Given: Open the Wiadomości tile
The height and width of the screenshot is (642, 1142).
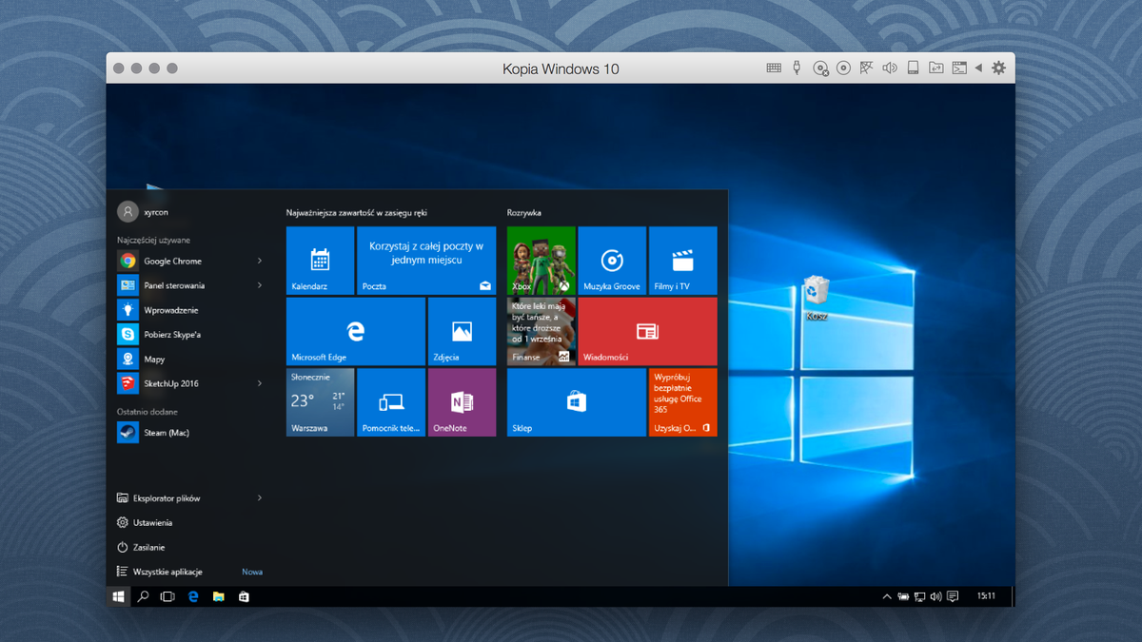Looking at the screenshot, I should [647, 331].
